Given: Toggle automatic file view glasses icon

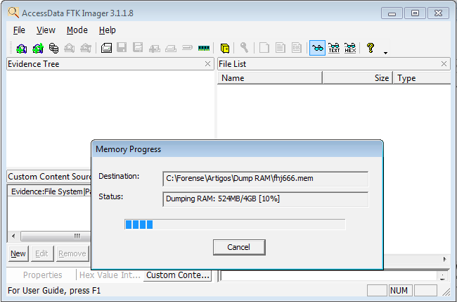Looking at the screenshot, I should (317, 48).
